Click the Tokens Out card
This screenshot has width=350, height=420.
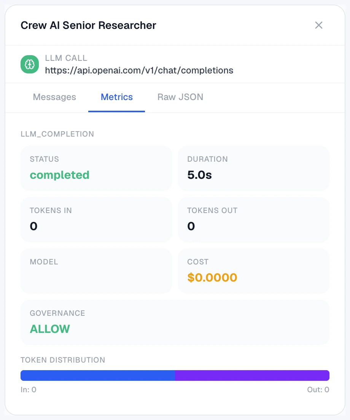254,220
